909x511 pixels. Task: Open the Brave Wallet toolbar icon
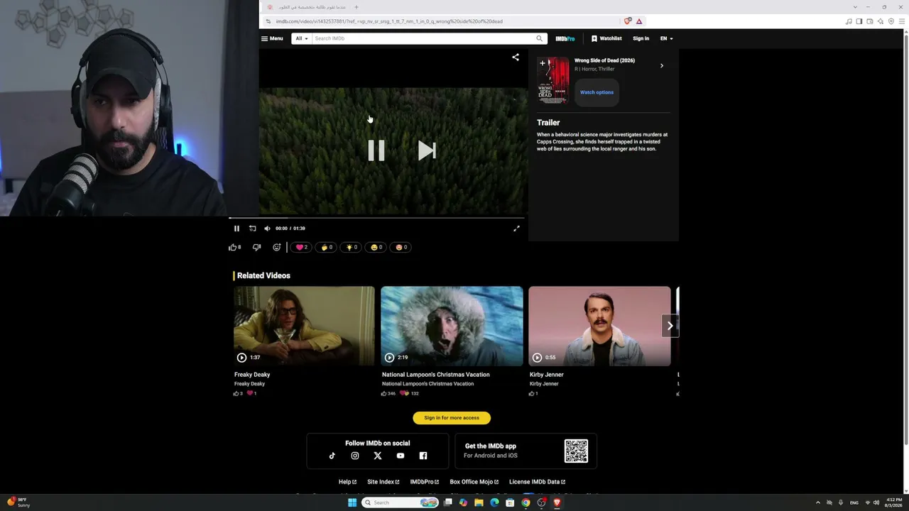click(870, 21)
